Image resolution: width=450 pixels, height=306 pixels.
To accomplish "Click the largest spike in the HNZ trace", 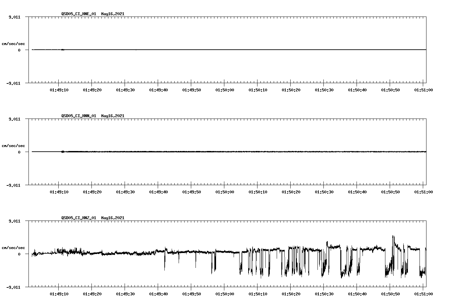I will [393, 236].
